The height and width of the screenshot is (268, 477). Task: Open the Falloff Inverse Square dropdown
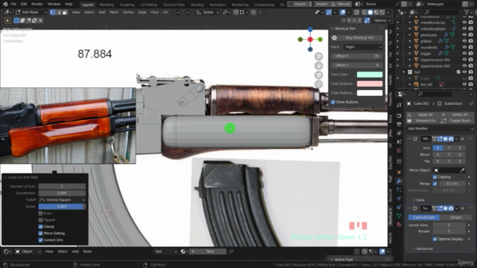pyautogui.click(x=62, y=200)
